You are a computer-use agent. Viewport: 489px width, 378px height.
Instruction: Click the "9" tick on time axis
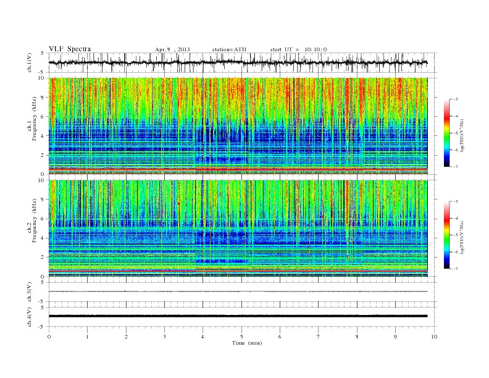point(395,337)
